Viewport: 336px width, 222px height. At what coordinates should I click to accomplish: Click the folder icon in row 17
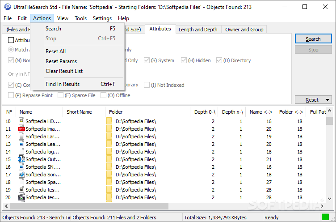point(109,175)
